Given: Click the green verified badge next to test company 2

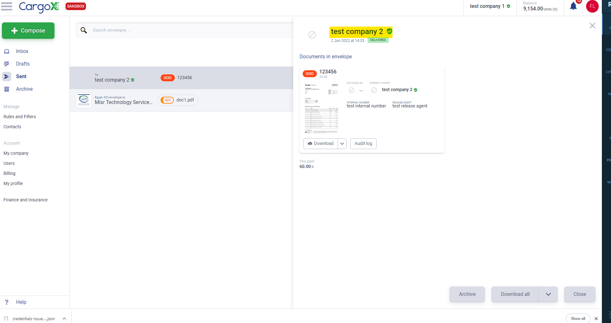Looking at the screenshot, I should point(390,32).
